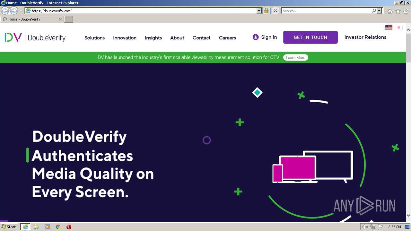Click the volume speaker tray icon
411x231 pixels.
tap(365, 227)
